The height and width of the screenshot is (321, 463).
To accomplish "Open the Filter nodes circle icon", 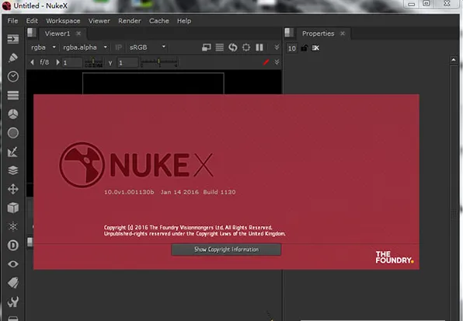I will coord(13,133).
